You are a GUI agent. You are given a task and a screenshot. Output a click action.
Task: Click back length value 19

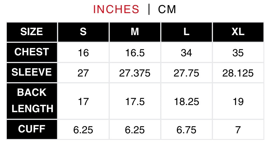tap(238, 102)
